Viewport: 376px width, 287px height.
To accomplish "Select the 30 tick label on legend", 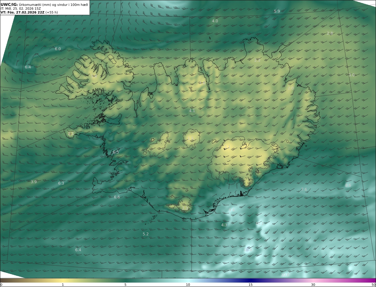I will 313,285.
